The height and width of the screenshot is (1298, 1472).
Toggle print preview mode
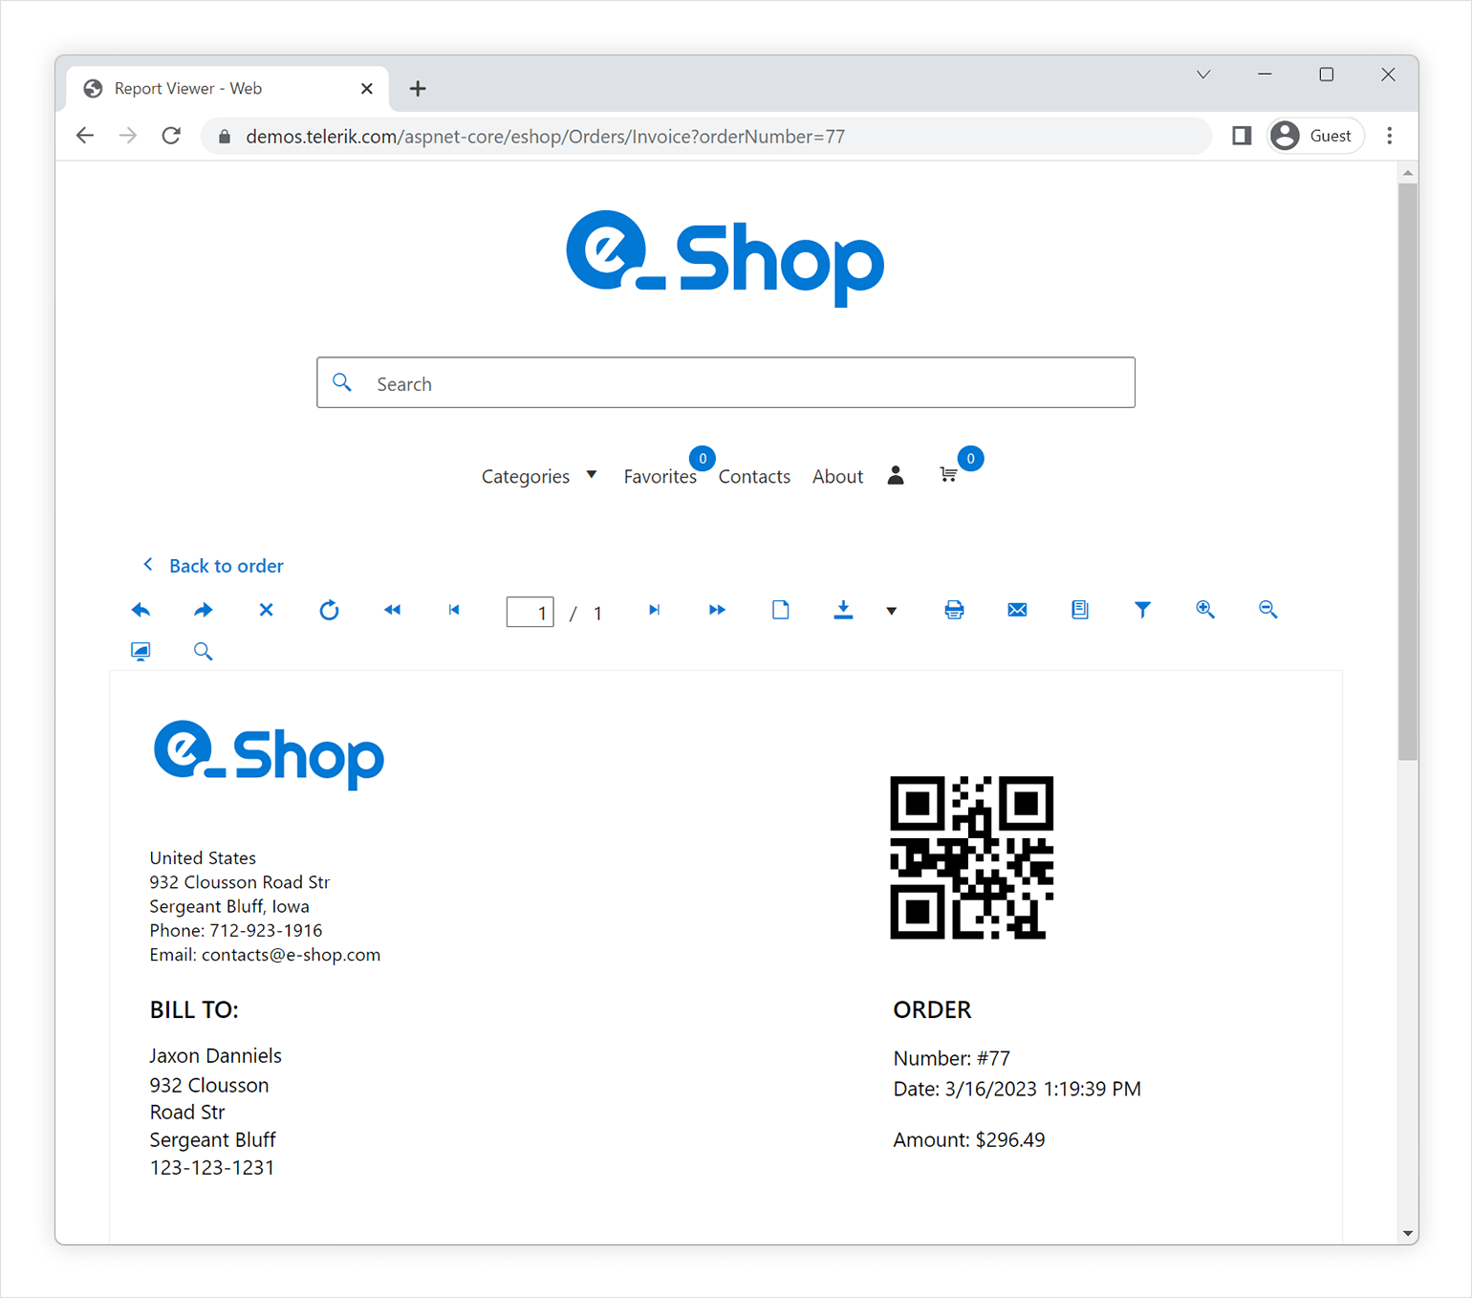(780, 610)
